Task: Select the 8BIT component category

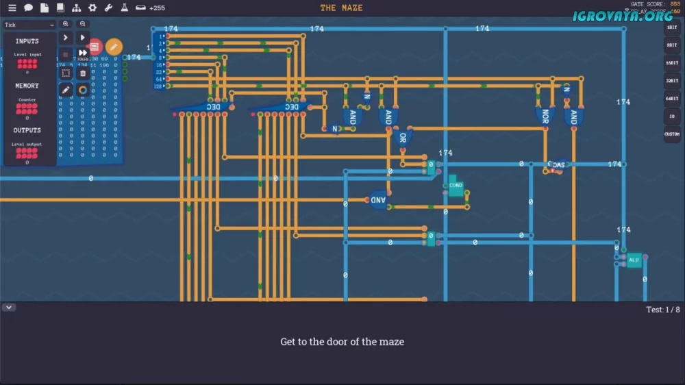Action: [x=672, y=45]
